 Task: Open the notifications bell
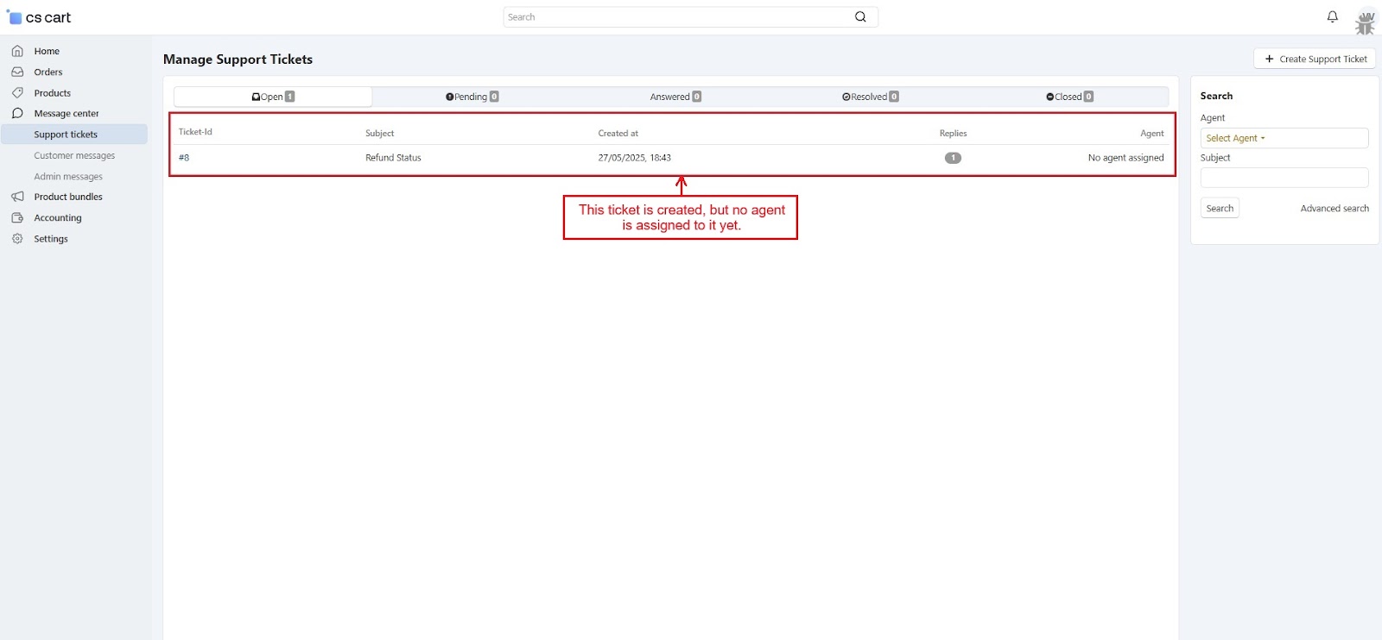click(1332, 16)
